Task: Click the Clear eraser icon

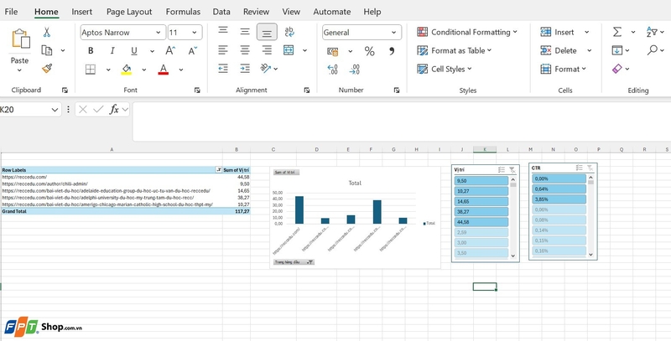Action: click(616, 69)
